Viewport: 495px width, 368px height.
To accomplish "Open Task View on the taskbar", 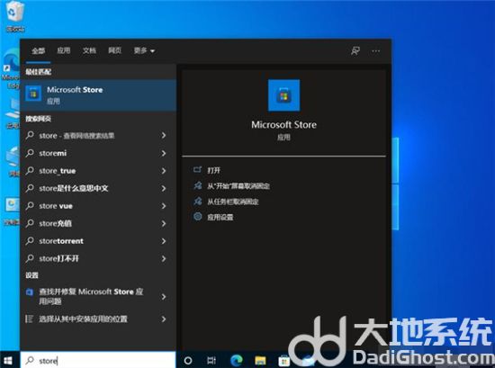I will click(x=211, y=360).
